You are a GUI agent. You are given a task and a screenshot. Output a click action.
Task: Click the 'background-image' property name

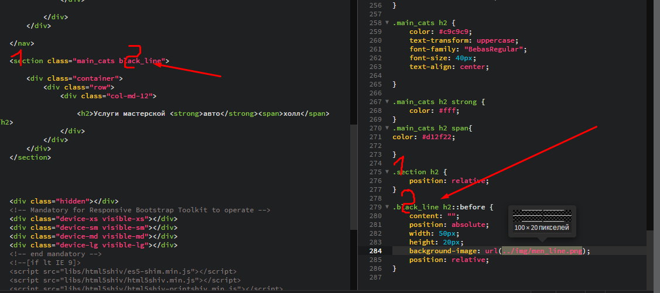pyautogui.click(x=442, y=251)
